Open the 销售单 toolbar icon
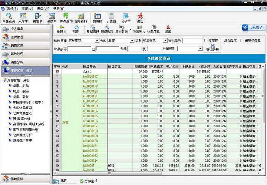 37,18
